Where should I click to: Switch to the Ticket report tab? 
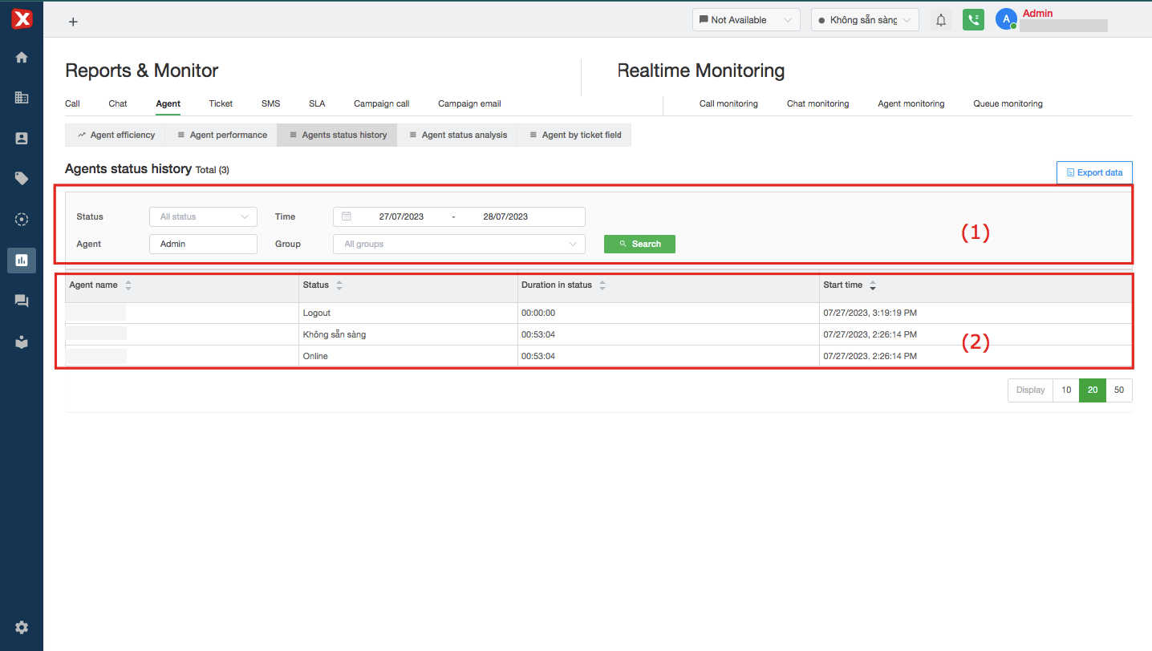click(x=221, y=103)
